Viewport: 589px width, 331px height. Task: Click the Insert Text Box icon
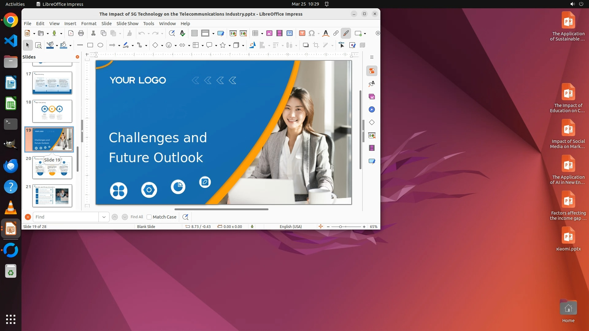302,33
